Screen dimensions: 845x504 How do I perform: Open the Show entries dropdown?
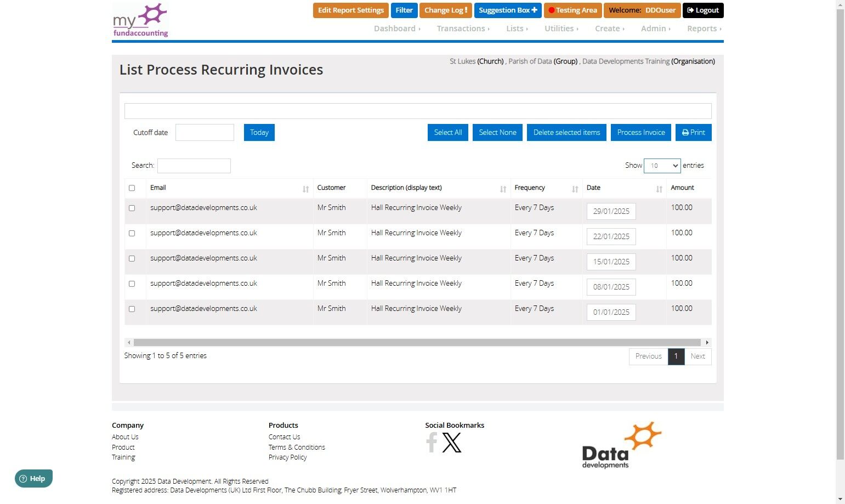[662, 166]
